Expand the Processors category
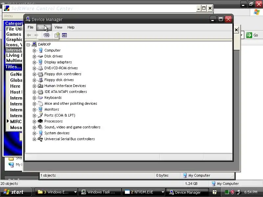Screen dimensions: 263x197 pyautogui.click(x=34, y=121)
